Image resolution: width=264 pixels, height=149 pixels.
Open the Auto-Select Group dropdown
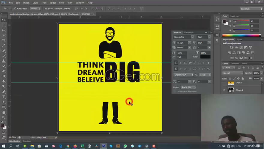35,9
